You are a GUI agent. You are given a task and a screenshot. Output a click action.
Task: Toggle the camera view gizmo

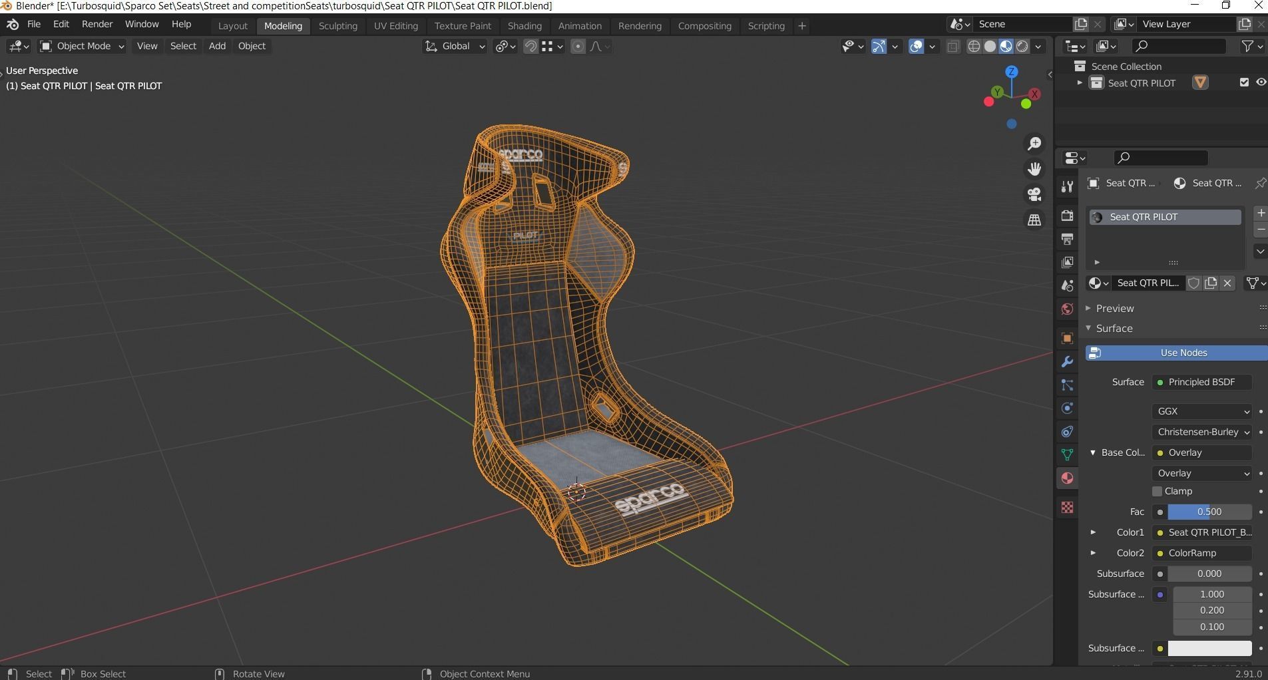coord(1034,194)
